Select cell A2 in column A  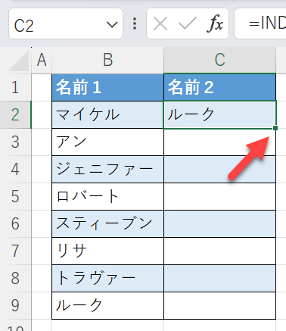42,115
